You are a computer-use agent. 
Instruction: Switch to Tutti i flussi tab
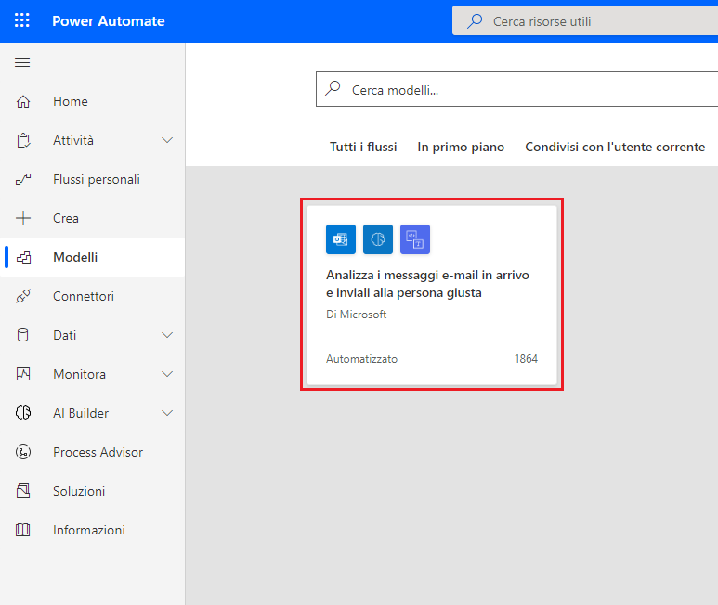pos(363,147)
